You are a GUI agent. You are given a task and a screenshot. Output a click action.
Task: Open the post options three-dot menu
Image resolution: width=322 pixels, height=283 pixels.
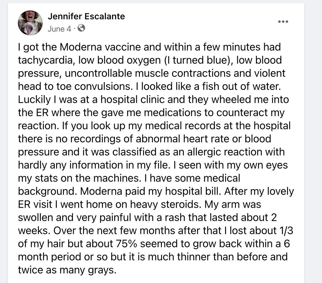(x=283, y=22)
